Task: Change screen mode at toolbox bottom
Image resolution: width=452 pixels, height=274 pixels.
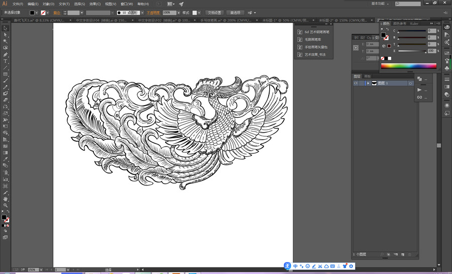Action: coord(5,237)
